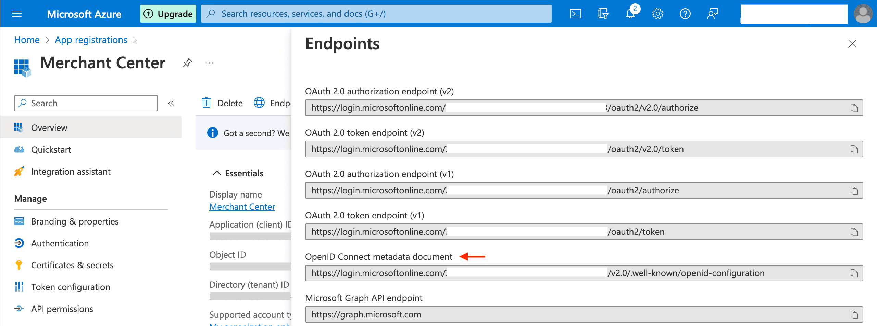Open the account avatar menu
The image size is (877, 326).
[863, 14]
